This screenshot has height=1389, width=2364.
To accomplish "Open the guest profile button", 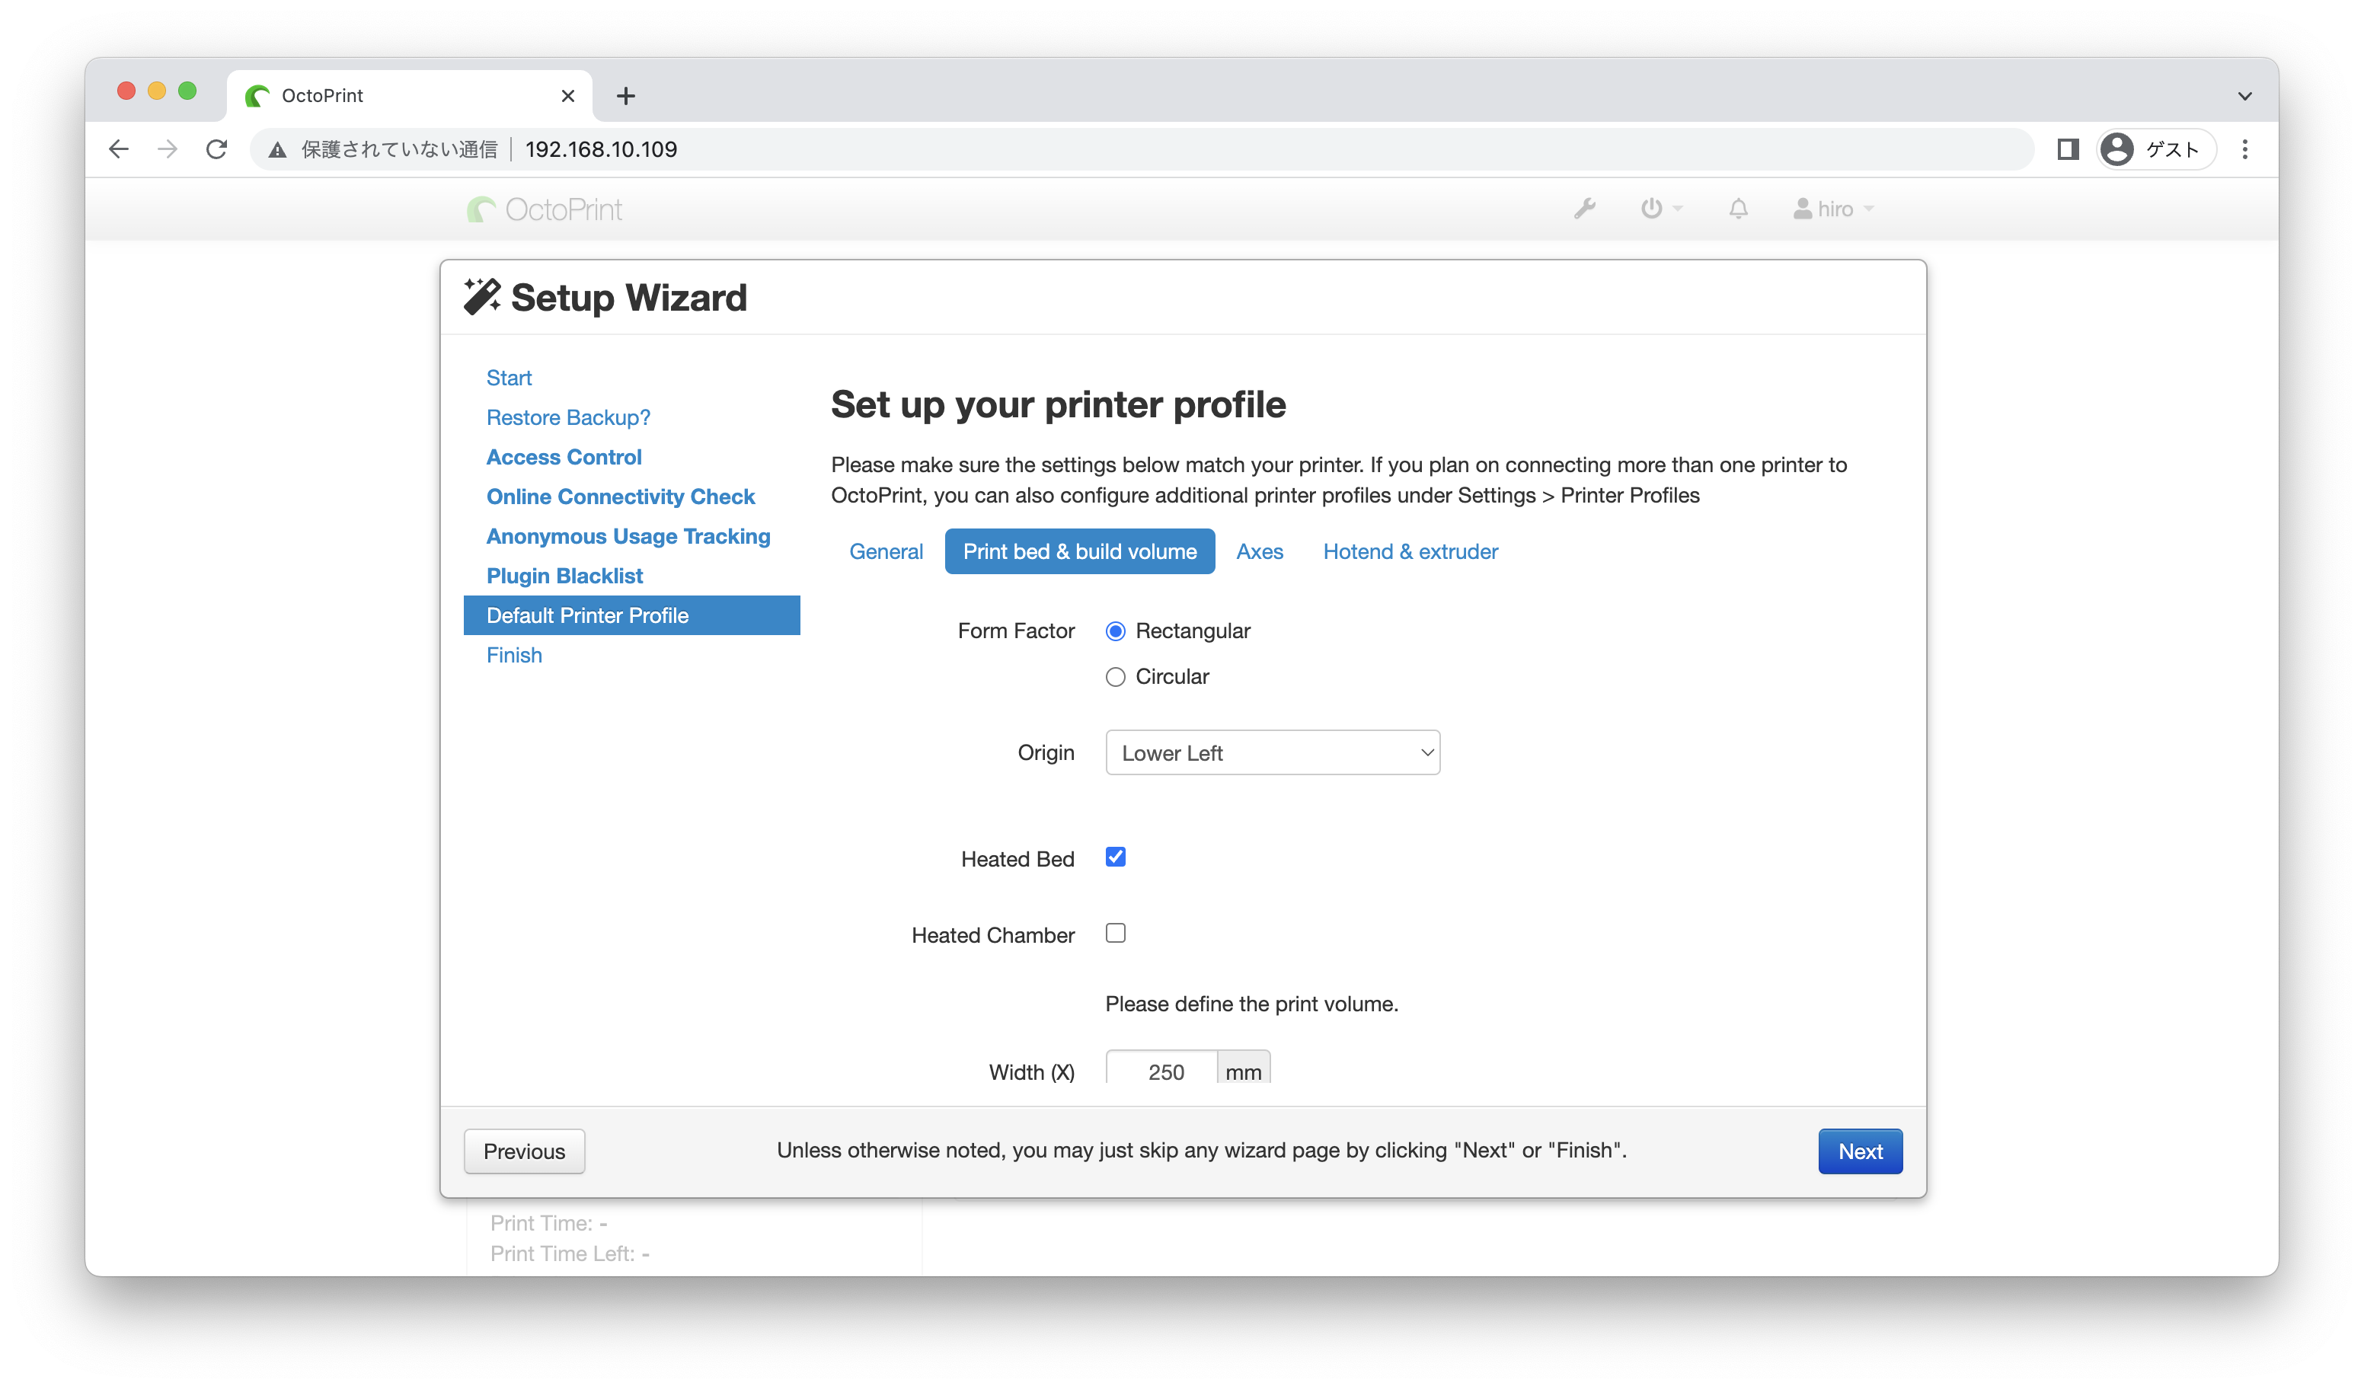I will click(x=2156, y=149).
